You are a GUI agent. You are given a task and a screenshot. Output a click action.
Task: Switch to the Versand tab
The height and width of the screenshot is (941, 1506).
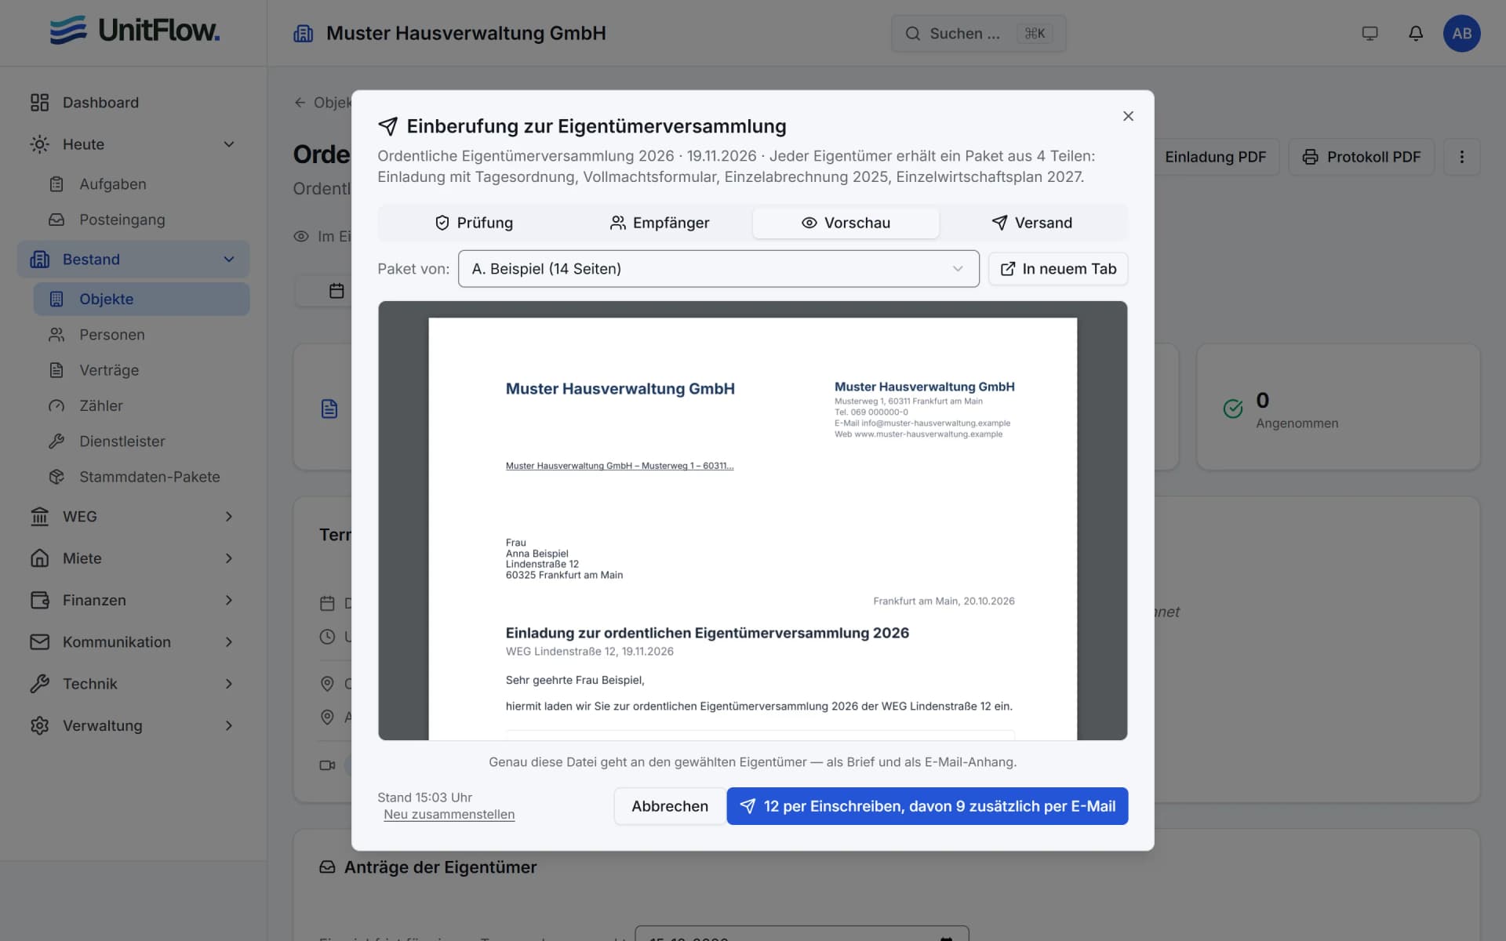click(x=1032, y=223)
